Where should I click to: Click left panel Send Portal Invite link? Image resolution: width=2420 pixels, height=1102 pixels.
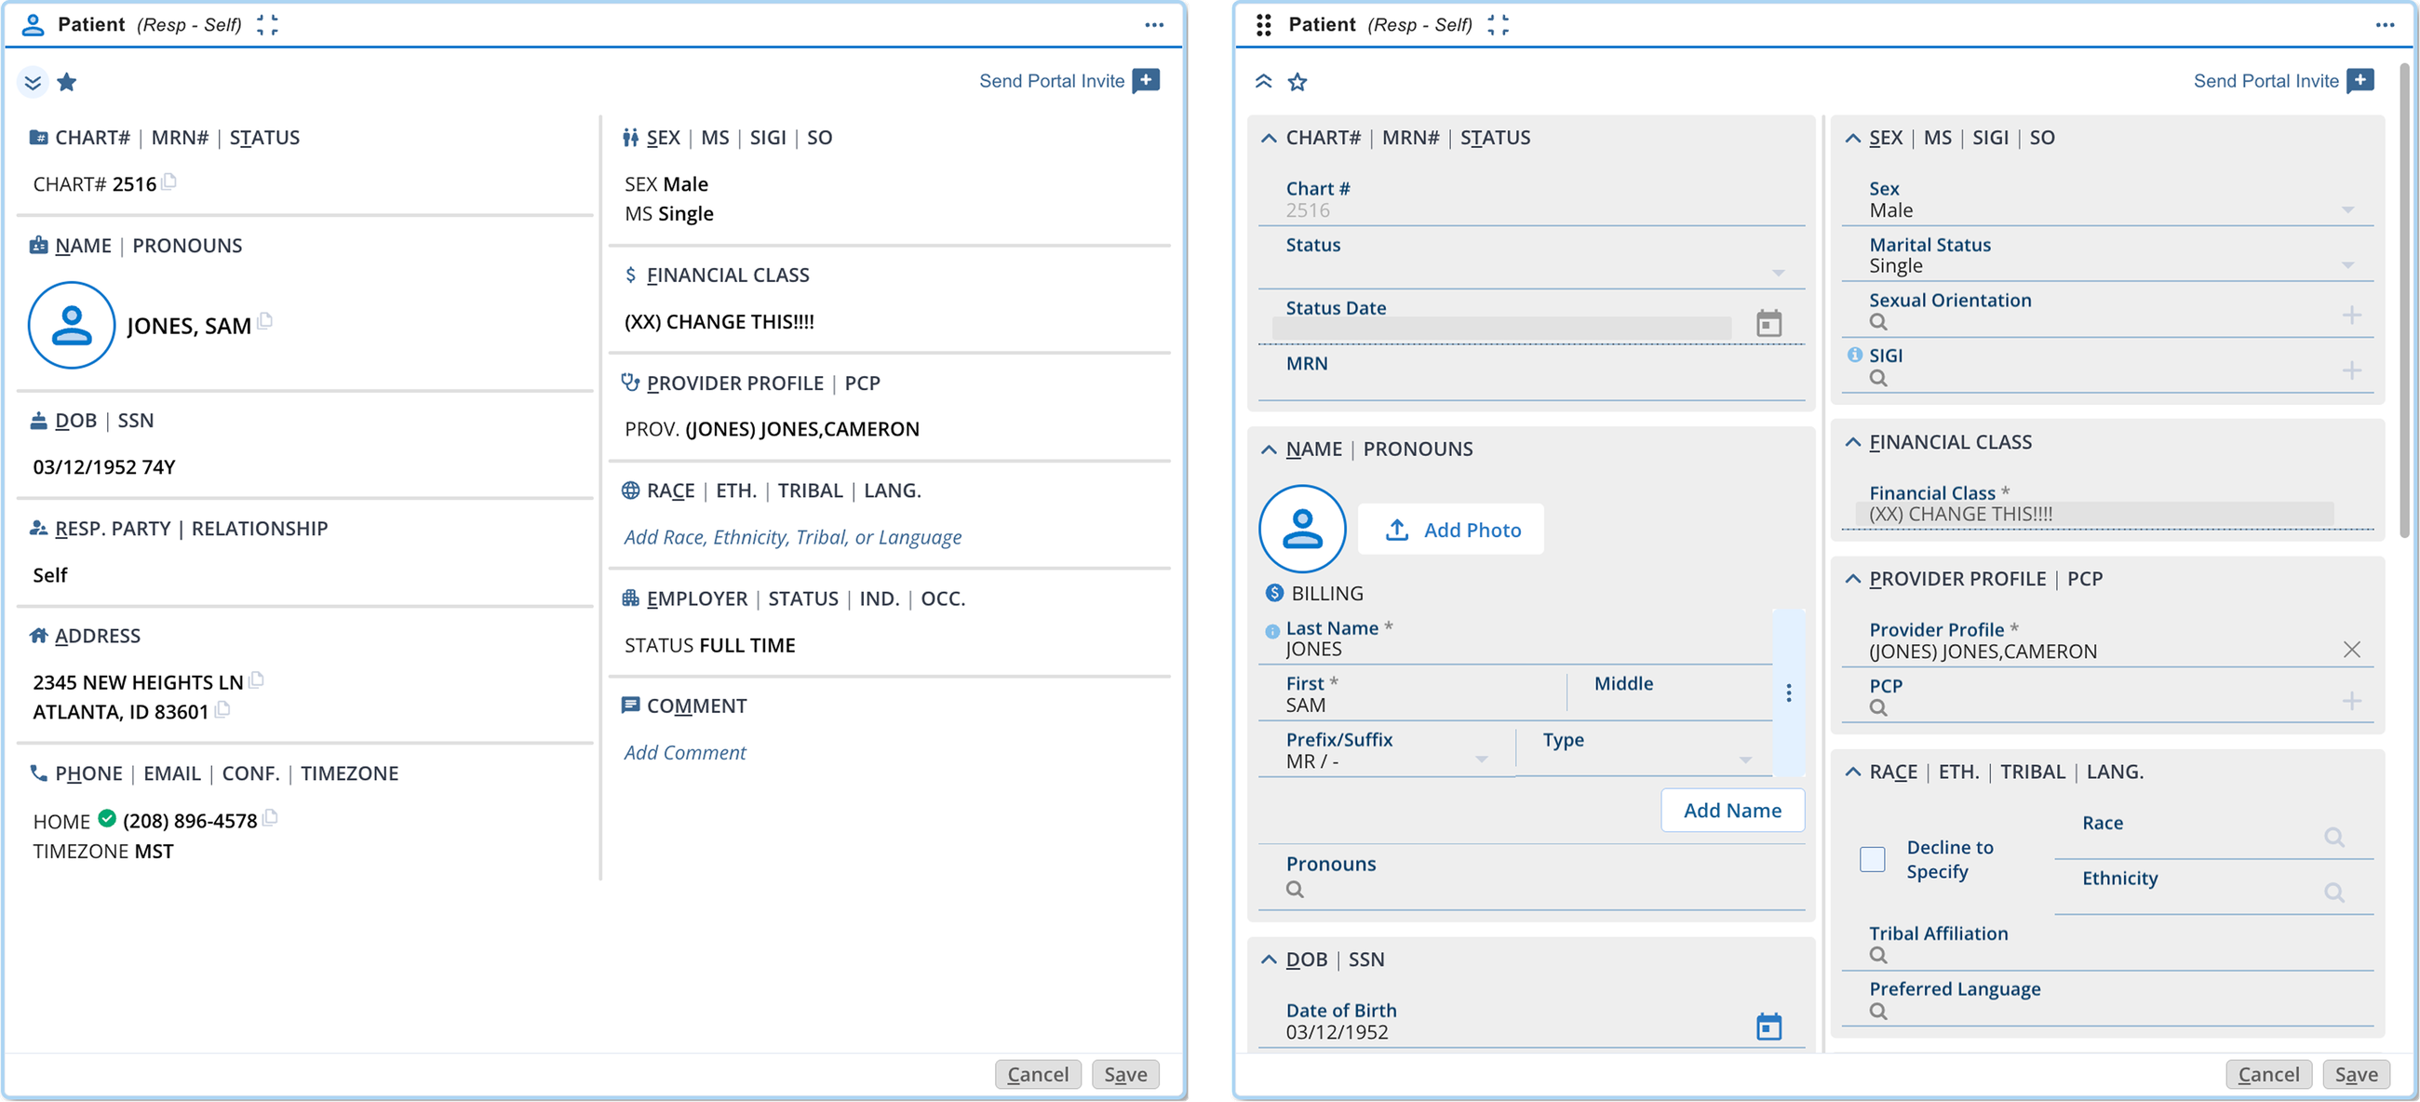coord(1051,81)
